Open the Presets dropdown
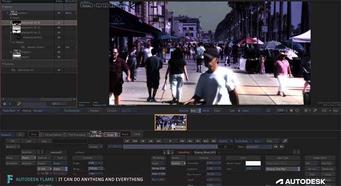 95,147
